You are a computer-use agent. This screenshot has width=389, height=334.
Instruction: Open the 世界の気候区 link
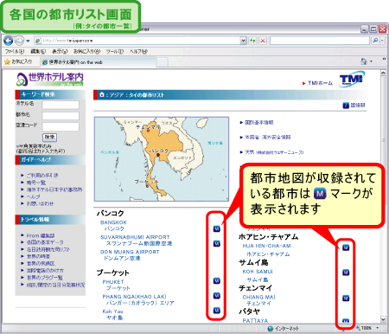pos(41,263)
